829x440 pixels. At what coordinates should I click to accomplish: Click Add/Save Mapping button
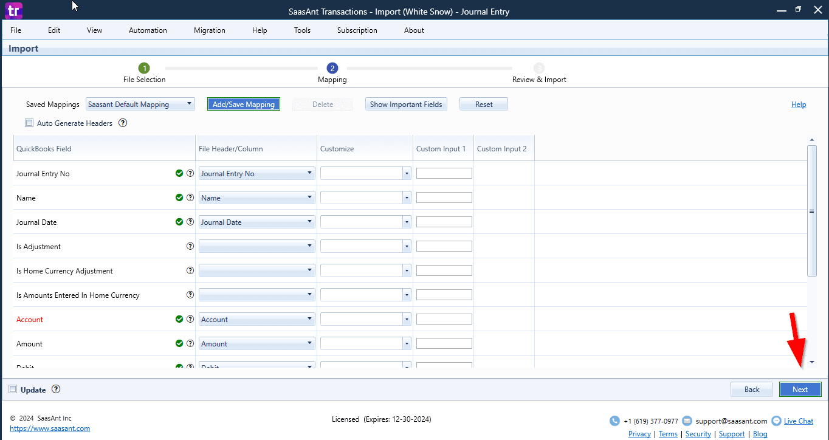tap(244, 104)
